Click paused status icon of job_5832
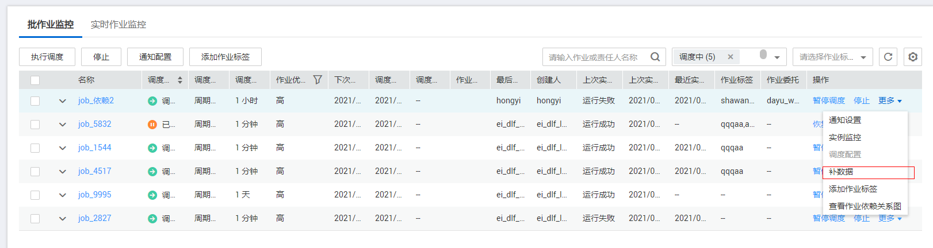Screen dimensions: 933x248 click(152, 124)
